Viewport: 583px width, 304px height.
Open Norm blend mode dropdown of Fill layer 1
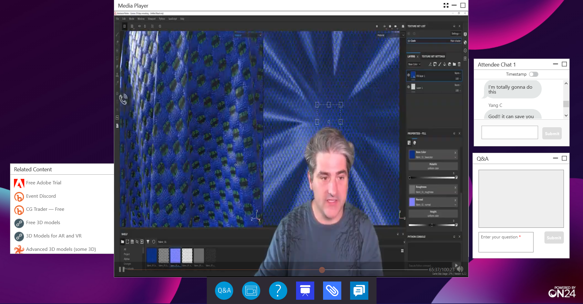click(458, 73)
